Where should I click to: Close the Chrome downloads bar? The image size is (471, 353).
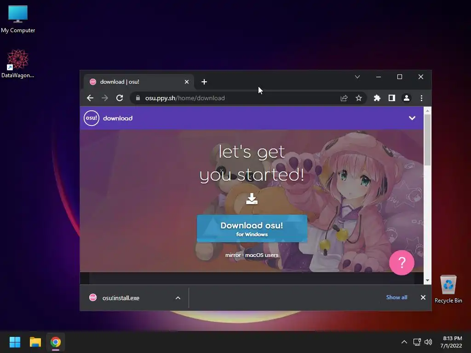423,297
